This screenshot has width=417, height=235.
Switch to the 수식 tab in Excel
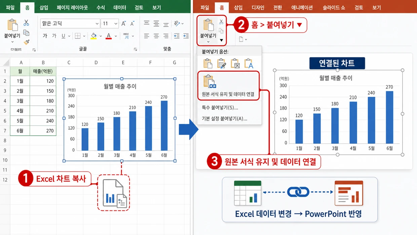100,7
